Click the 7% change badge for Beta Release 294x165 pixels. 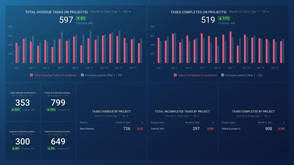(140, 129)
